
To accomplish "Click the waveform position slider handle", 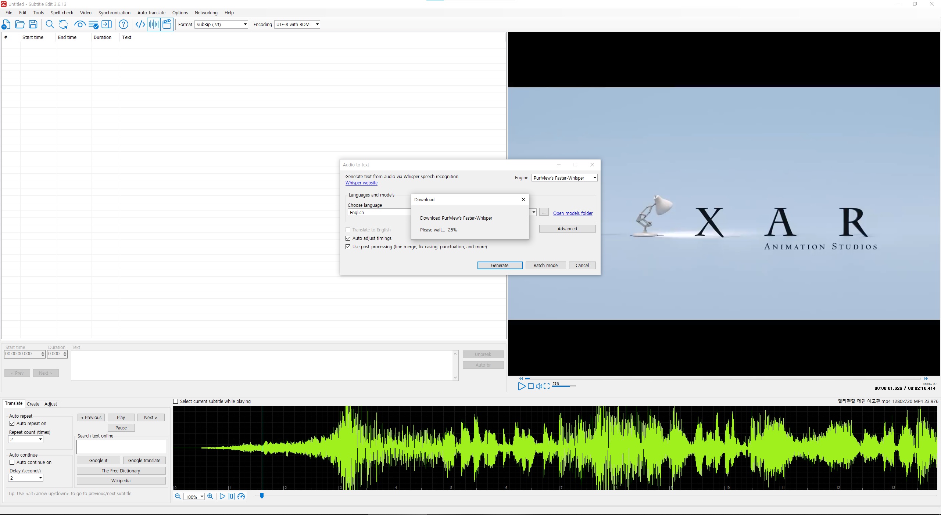I will tap(262, 496).
